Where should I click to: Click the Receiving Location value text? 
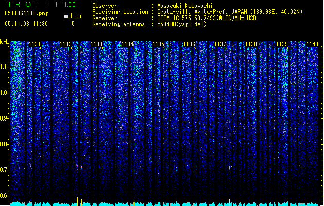coord(230,12)
